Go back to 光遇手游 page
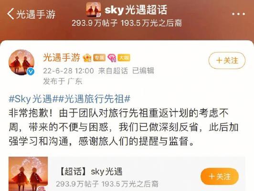The height and width of the screenshot is (191, 254). click(11, 14)
